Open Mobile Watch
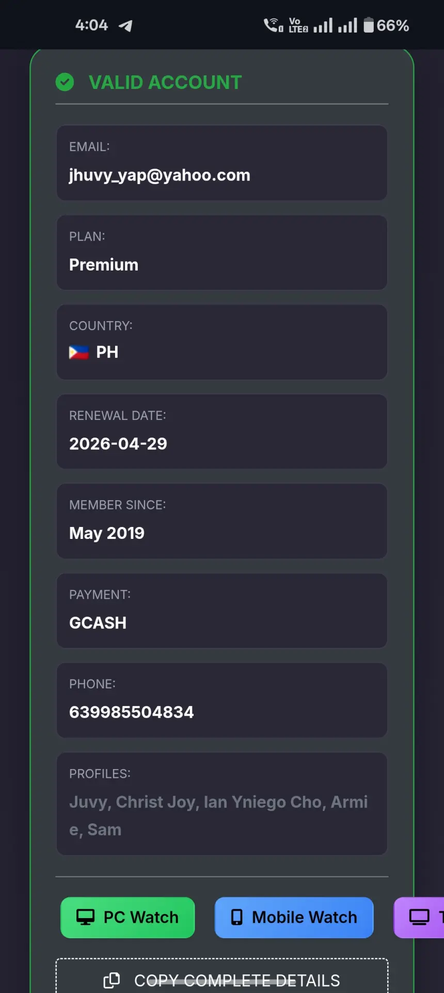This screenshot has width=444, height=993. point(294,917)
